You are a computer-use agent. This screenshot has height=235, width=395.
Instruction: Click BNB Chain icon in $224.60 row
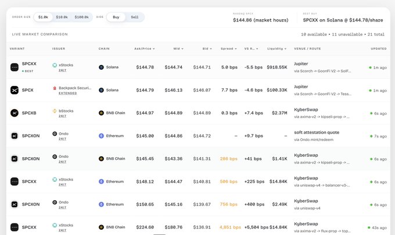coord(101,227)
